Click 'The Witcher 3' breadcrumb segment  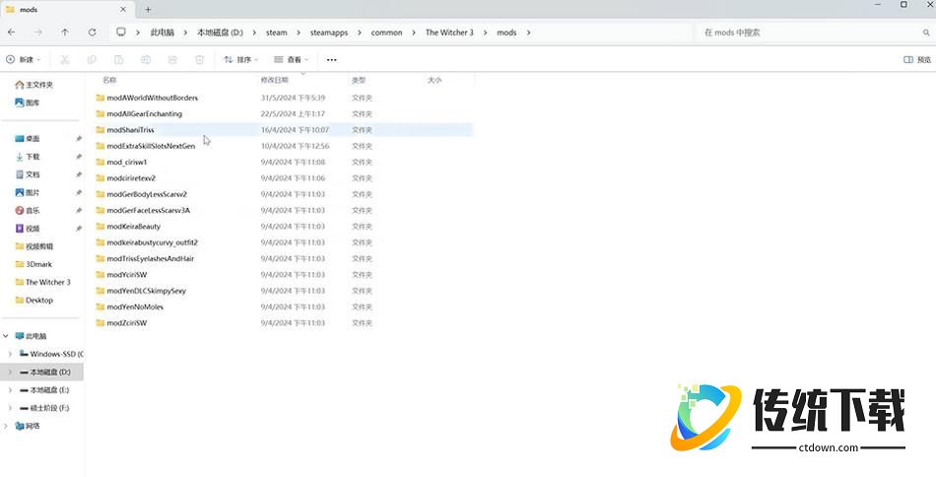(x=448, y=33)
